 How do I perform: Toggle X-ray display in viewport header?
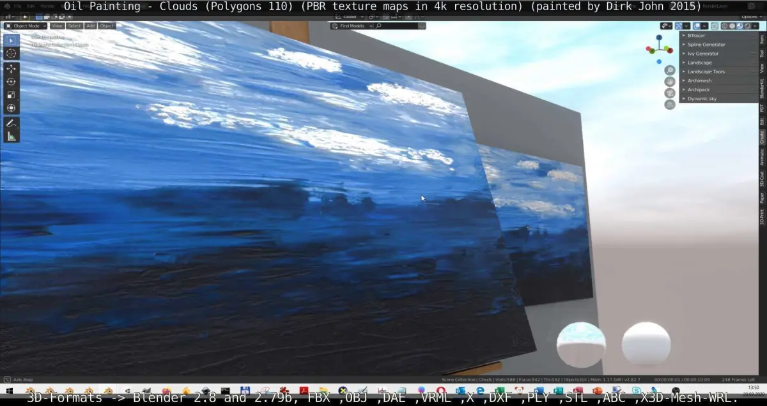715,26
